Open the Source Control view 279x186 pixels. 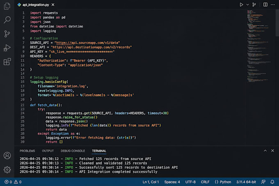pyautogui.click(x=7, y=34)
